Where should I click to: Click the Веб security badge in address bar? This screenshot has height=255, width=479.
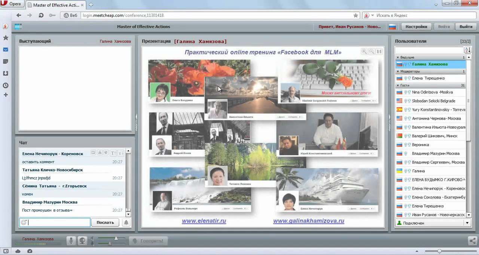point(70,15)
